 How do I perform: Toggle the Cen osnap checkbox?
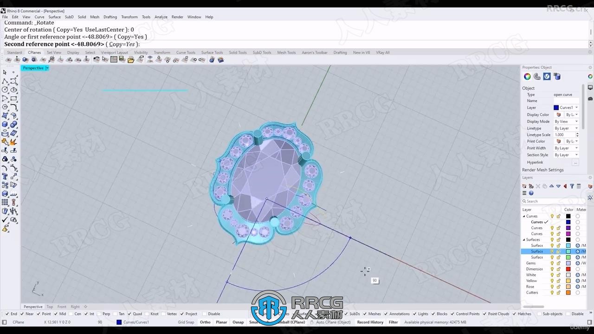click(71, 314)
